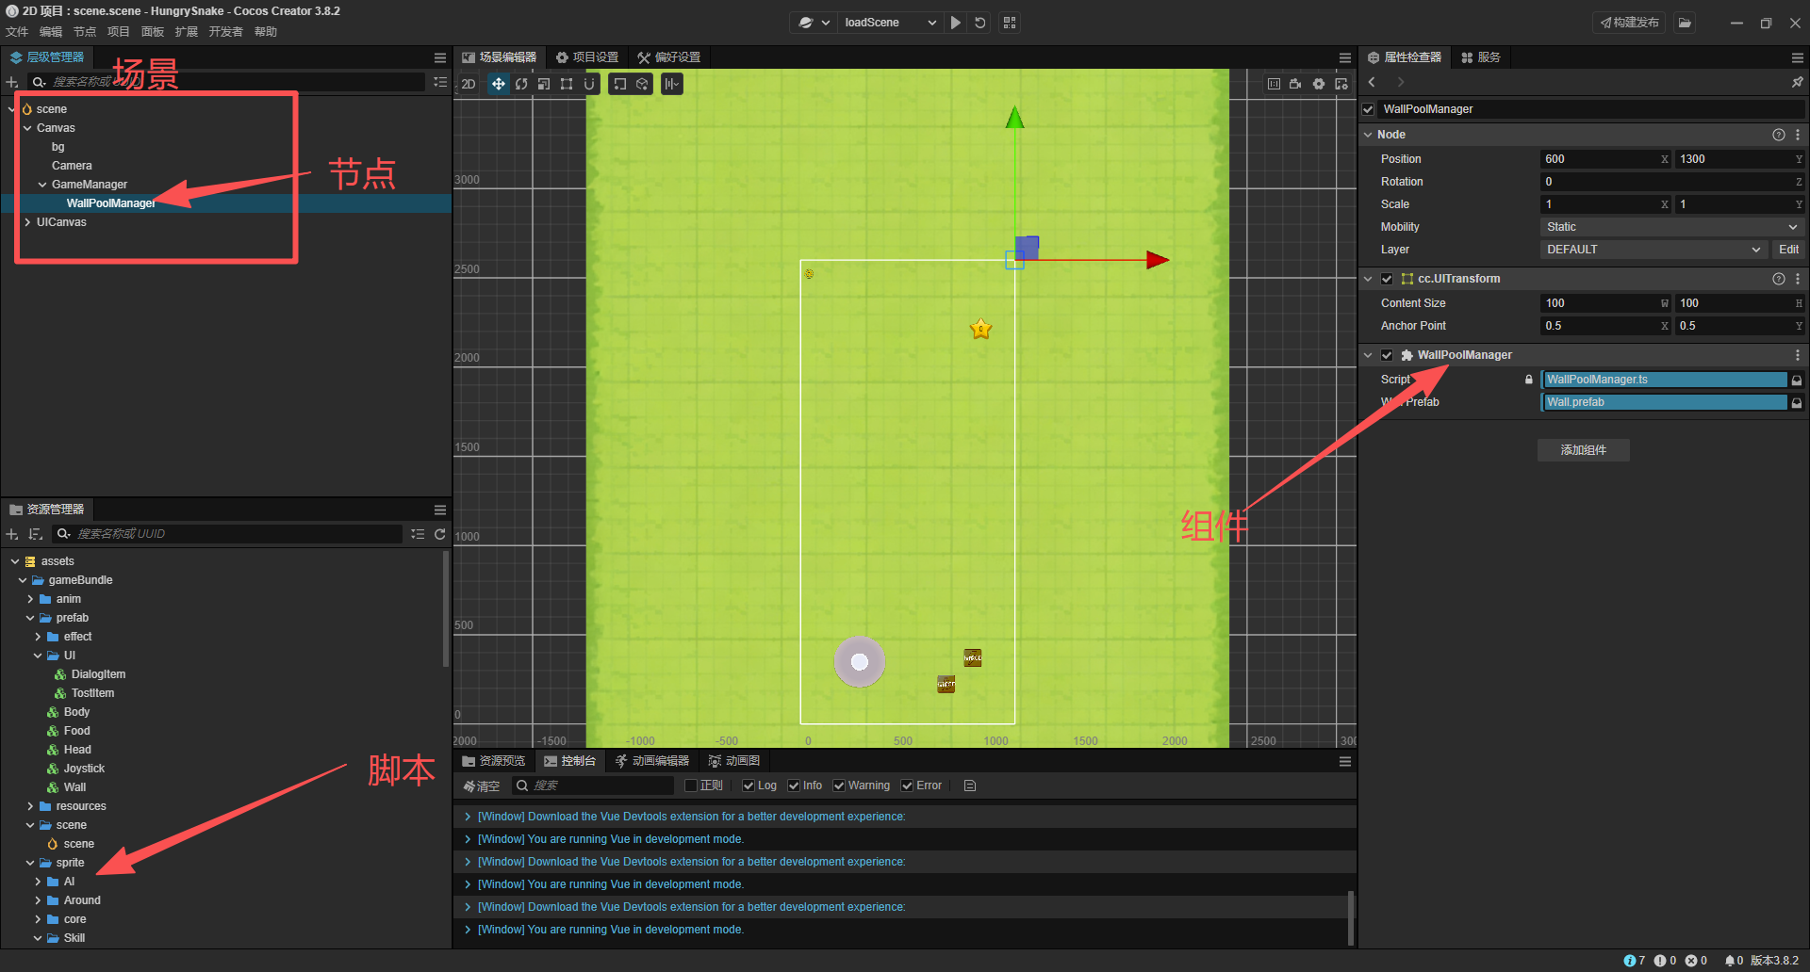Click the 添加组件 button
1810x972 pixels.
point(1584,450)
